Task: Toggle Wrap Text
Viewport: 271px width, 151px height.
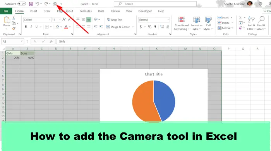Action: 115,20
